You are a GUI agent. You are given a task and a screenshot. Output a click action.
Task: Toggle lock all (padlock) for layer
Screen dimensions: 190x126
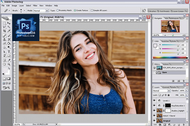(169, 95)
